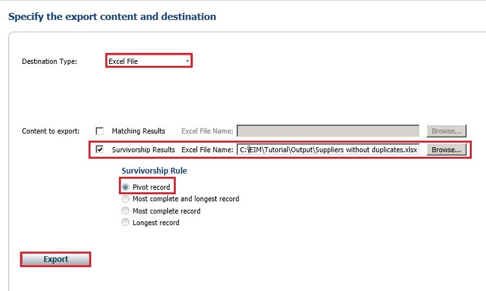Click the Content to export label

click(51, 131)
